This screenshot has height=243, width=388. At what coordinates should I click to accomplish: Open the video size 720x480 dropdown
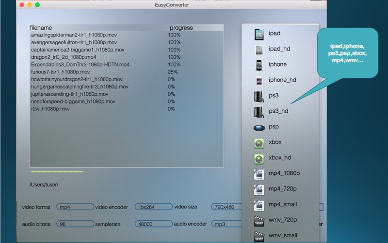tap(226, 207)
